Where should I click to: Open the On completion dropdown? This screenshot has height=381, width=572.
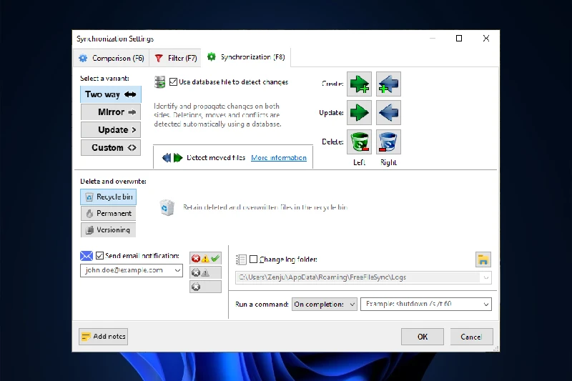[x=325, y=304]
